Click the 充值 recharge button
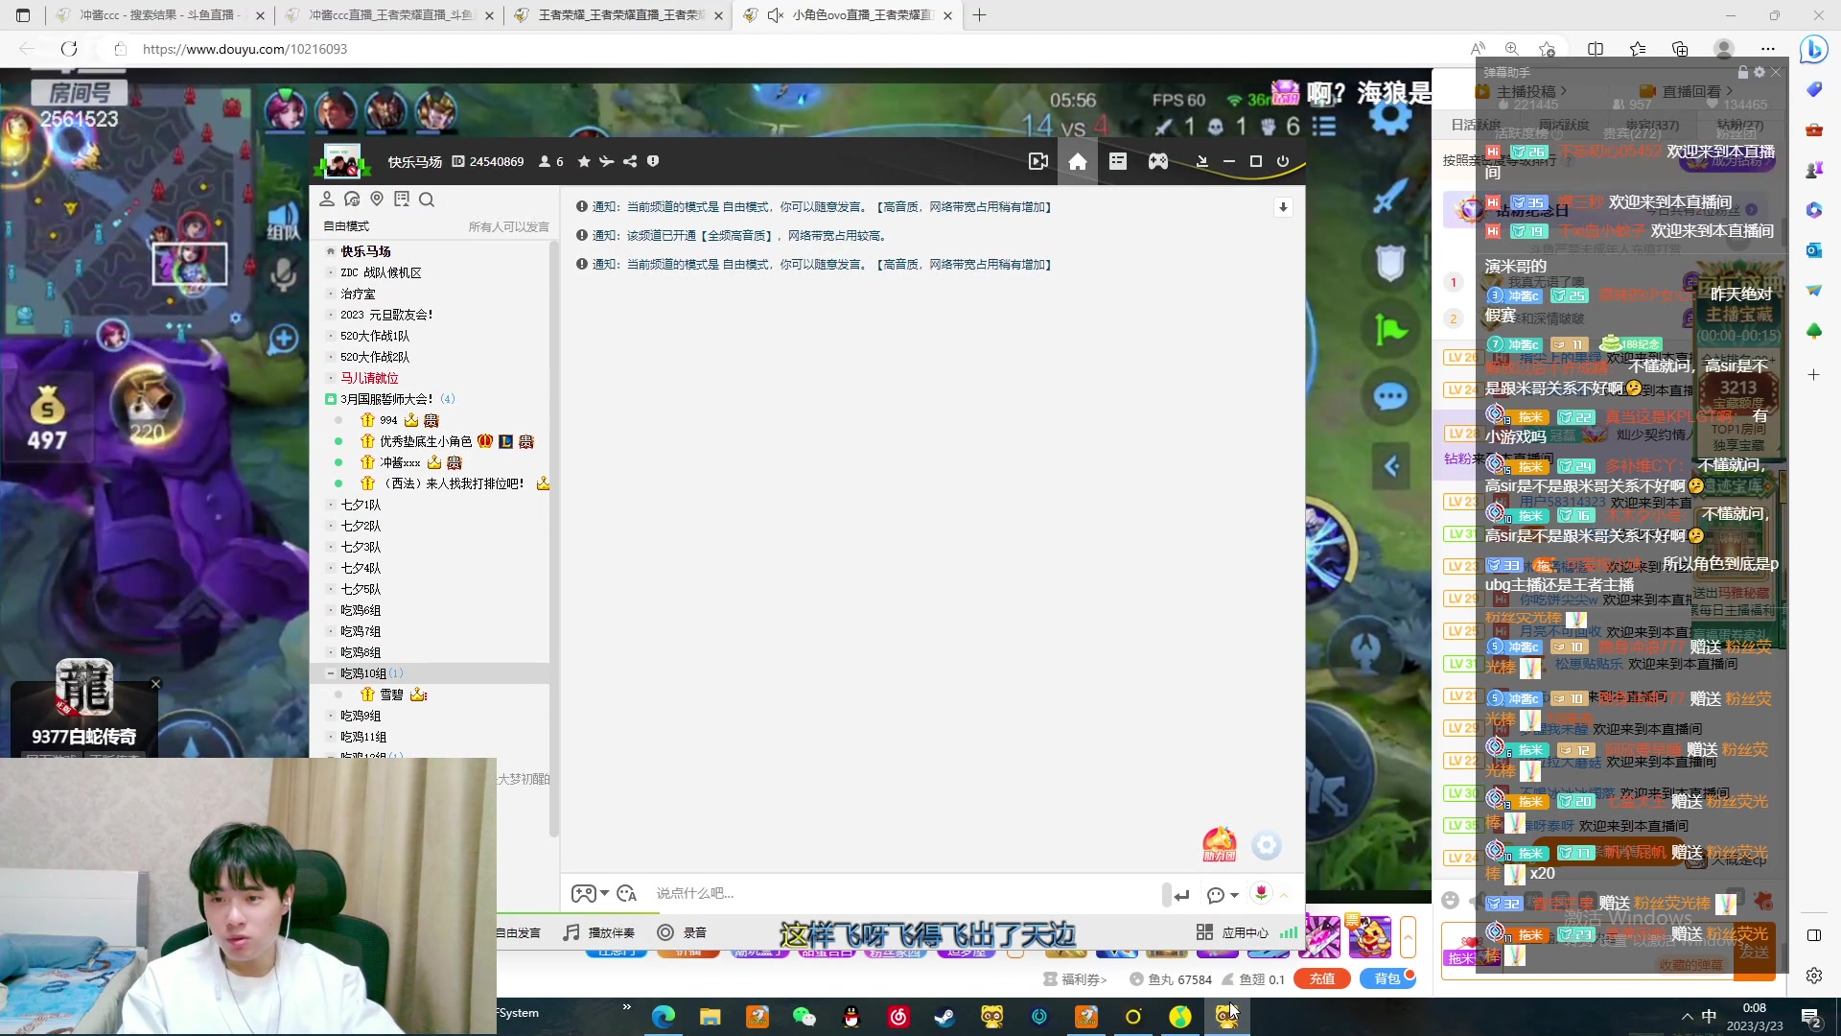1841x1036 pixels. pyautogui.click(x=1321, y=978)
